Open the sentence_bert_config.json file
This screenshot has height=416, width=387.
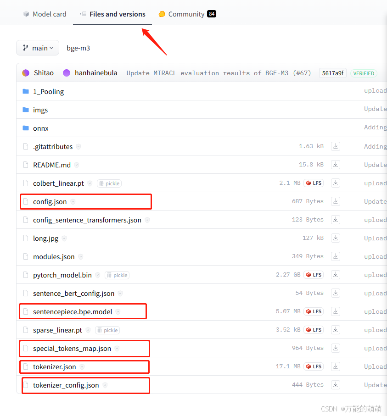74,294
